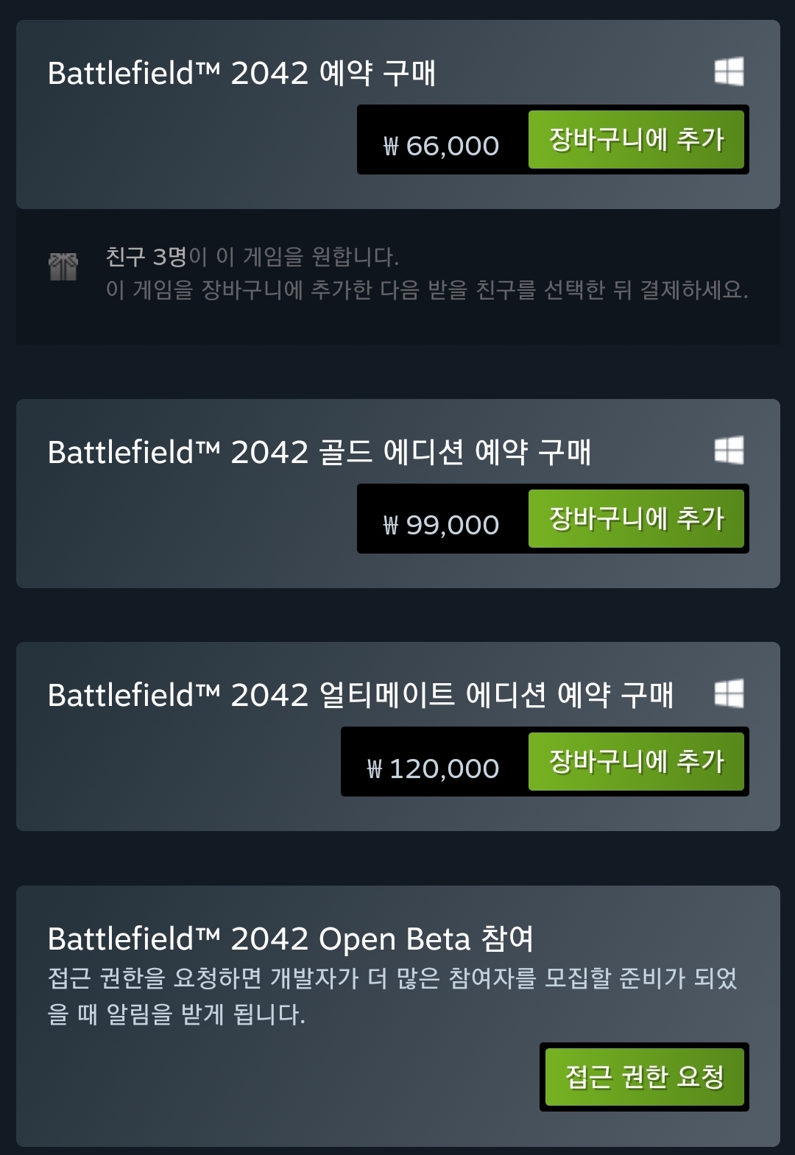Click the Windows icon on 골드 에디션

(729, 451)
